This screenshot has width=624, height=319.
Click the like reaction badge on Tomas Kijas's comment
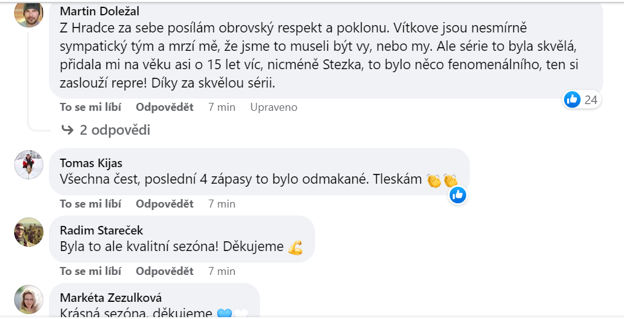(x=458, y=195)
